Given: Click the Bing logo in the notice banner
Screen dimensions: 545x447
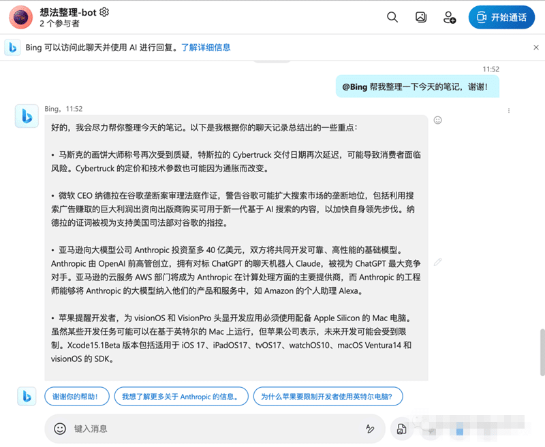Looking at the screenshot, I should 12,48.
